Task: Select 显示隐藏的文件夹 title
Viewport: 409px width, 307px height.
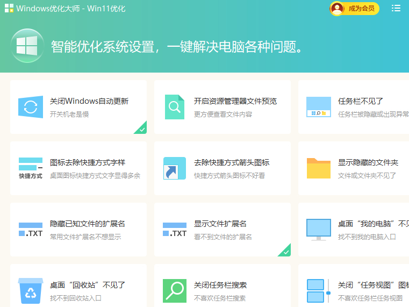Action: pos(368,162)
